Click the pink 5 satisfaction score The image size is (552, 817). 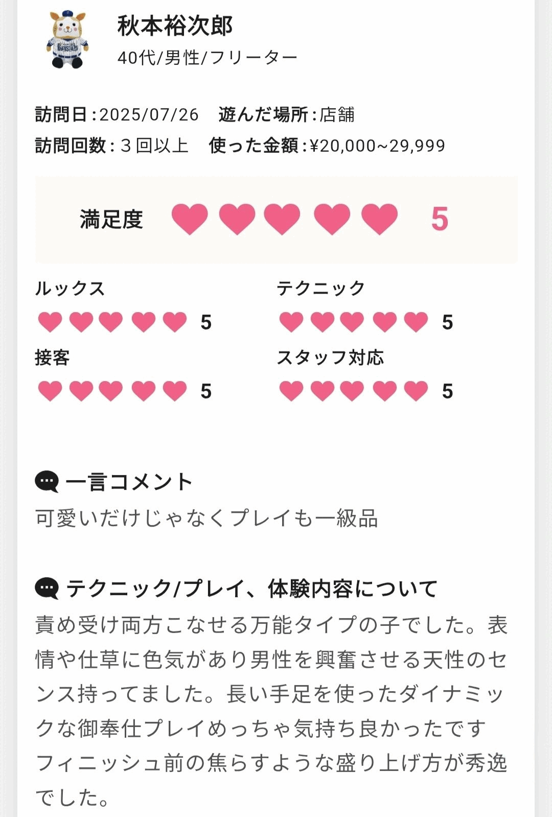click(440, 219)
